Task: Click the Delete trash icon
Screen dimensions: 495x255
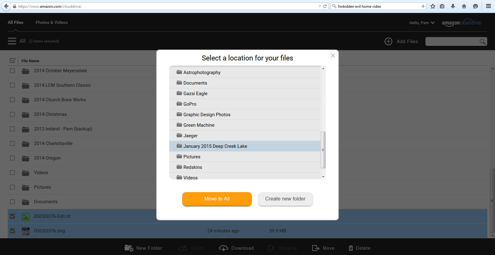Action: pos(351,248)
